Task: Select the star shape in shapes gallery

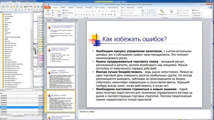Action: coord(154,15)
